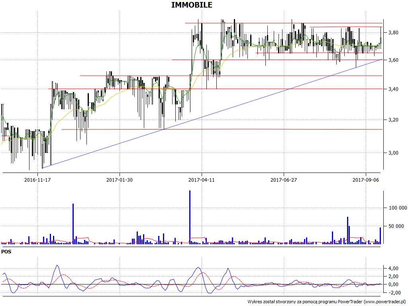Click the 3,80 price axis label
The width and height of the screenshot is (408, 306).
[x=393, y=33]
